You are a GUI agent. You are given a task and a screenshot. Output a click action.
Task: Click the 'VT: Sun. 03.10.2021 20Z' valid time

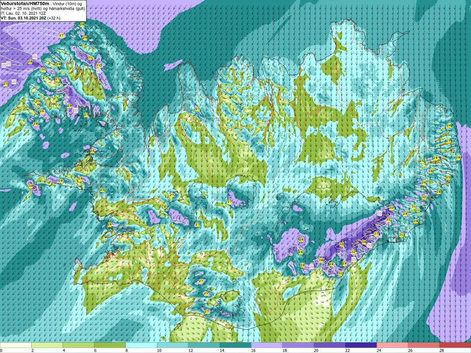[23, 18]
